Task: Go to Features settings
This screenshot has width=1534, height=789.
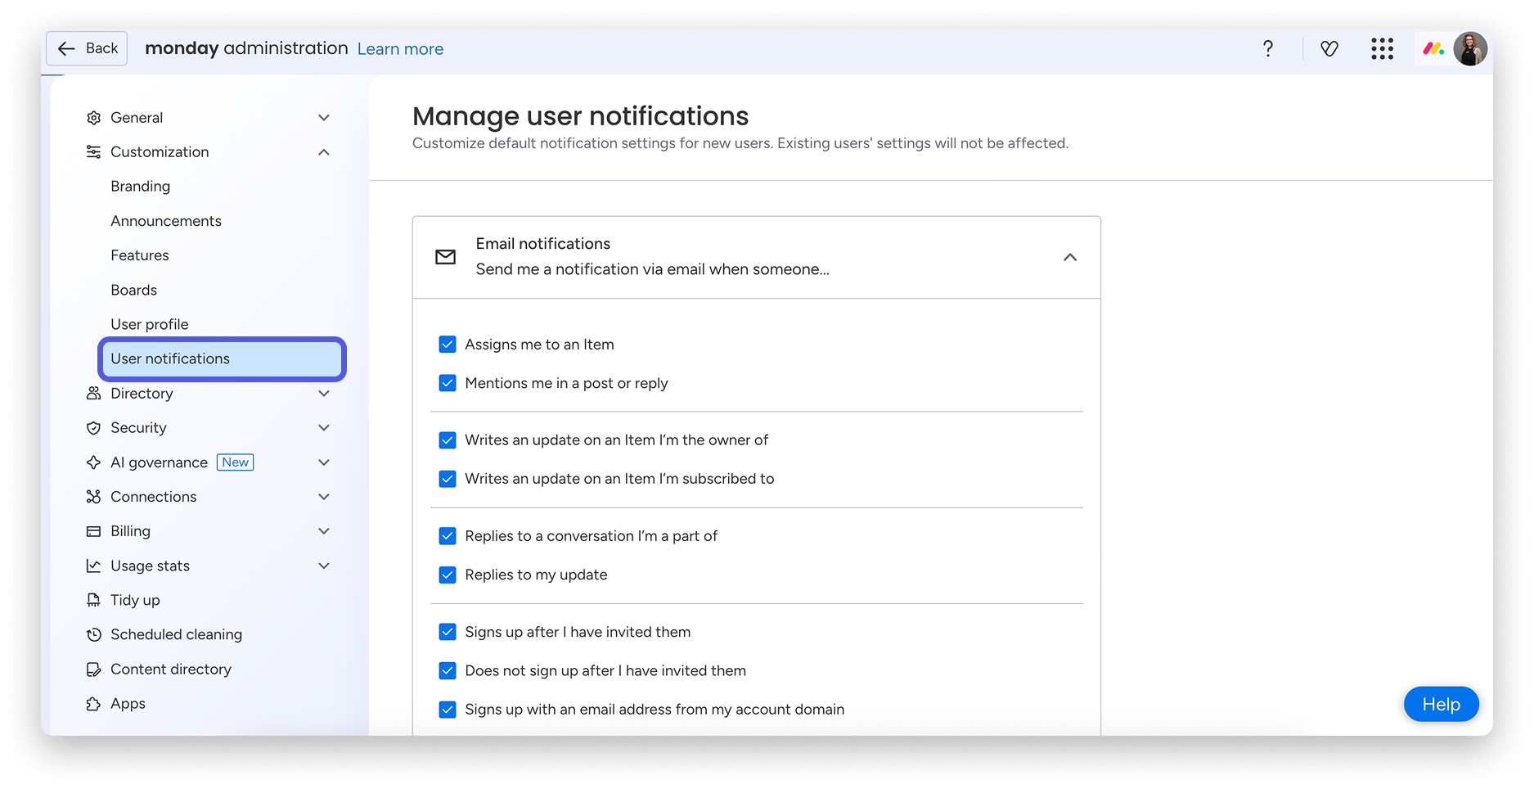Action: (140, 255)
